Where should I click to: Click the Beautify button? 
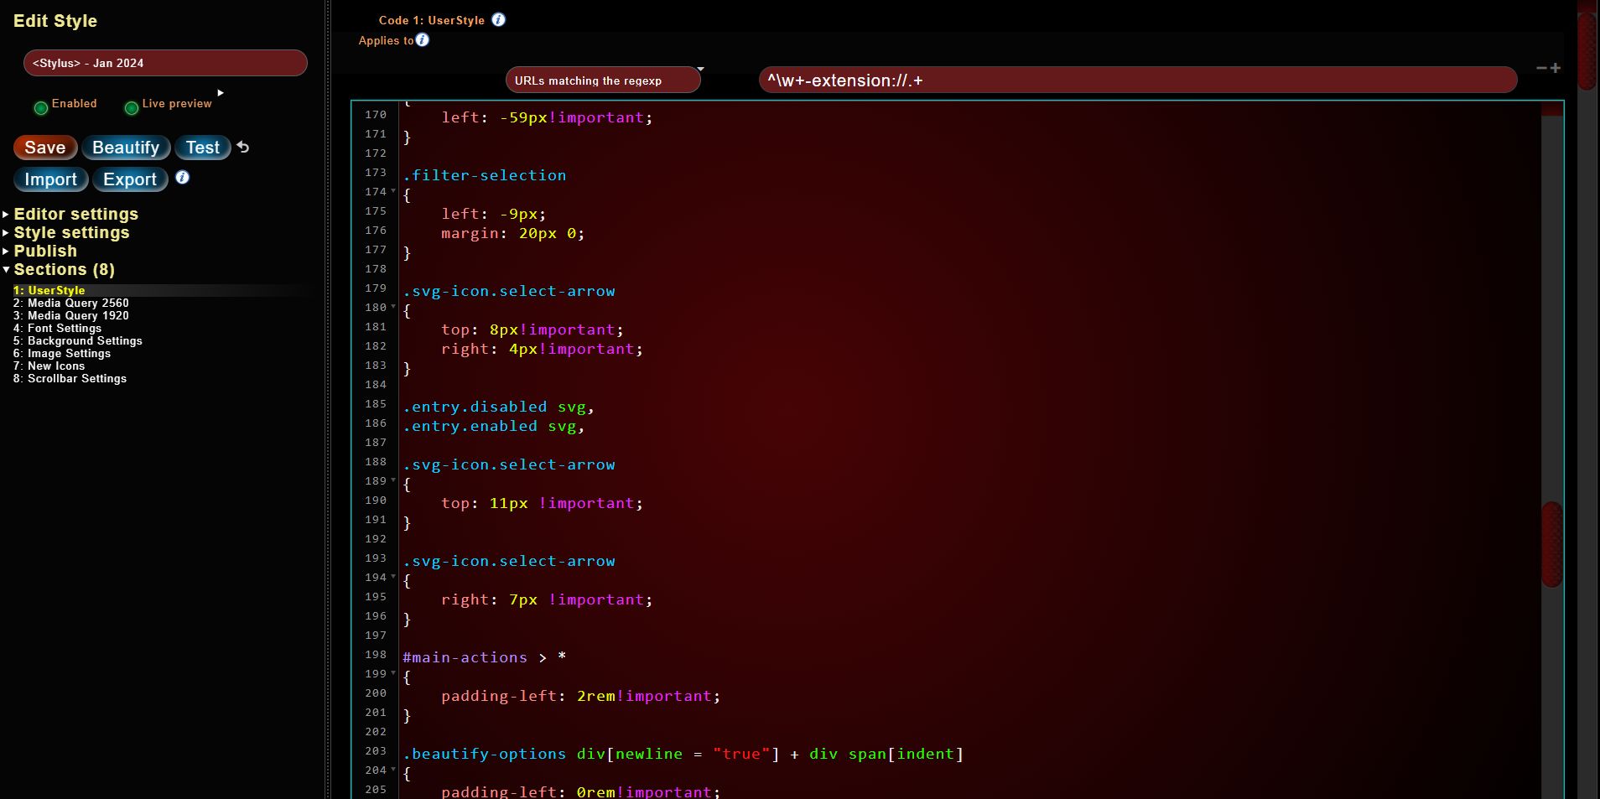coord(126,148)
